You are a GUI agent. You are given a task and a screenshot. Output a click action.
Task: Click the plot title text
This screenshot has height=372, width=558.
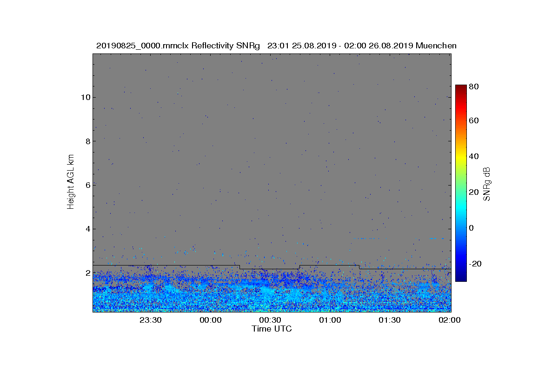tap(276, 46)
